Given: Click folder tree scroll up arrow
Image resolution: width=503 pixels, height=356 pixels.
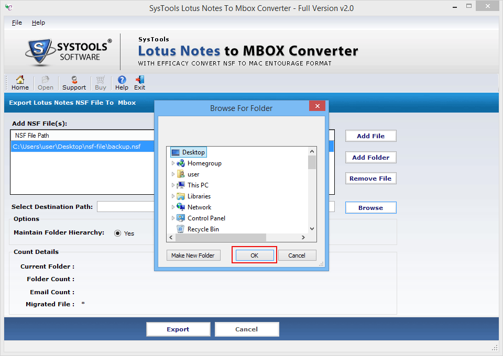Looking at the screenshot, I should click(312, 151).
